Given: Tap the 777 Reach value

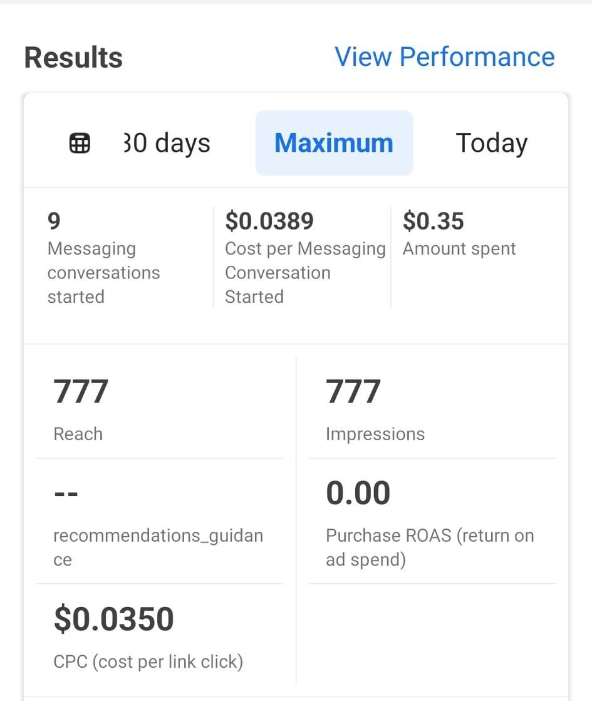Looking at the screenshot, I should [81, 392].
